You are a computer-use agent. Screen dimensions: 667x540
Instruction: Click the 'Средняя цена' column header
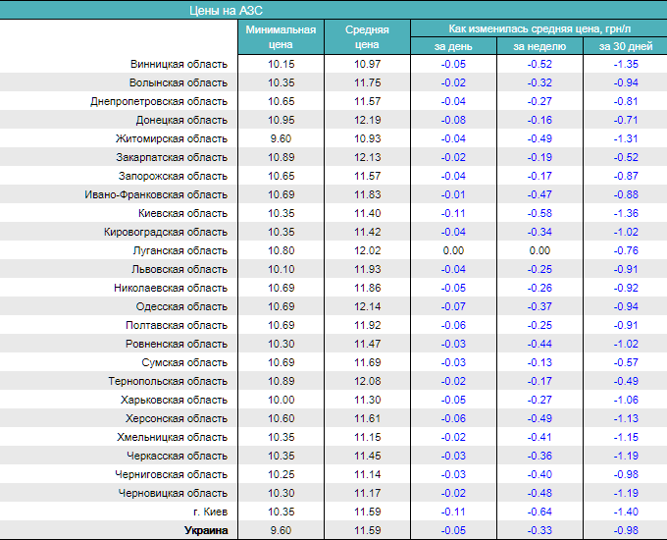point(367,36)
